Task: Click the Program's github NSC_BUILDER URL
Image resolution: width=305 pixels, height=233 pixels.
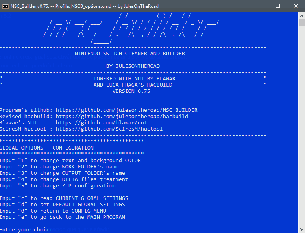Action: click(x=127, y=110)
